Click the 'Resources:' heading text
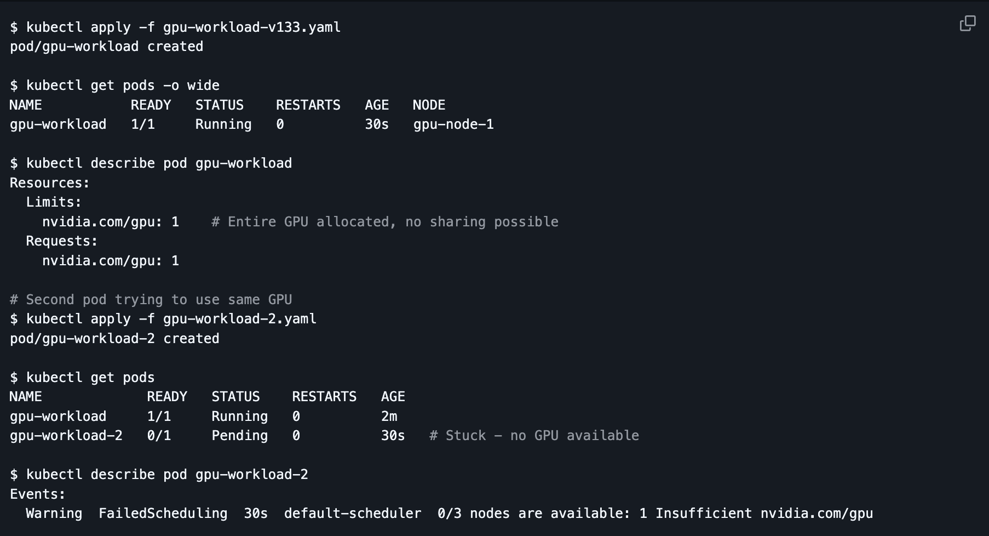 [49, 183]
